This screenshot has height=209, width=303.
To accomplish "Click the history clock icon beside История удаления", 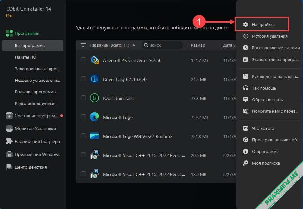I will click(246, 36).
